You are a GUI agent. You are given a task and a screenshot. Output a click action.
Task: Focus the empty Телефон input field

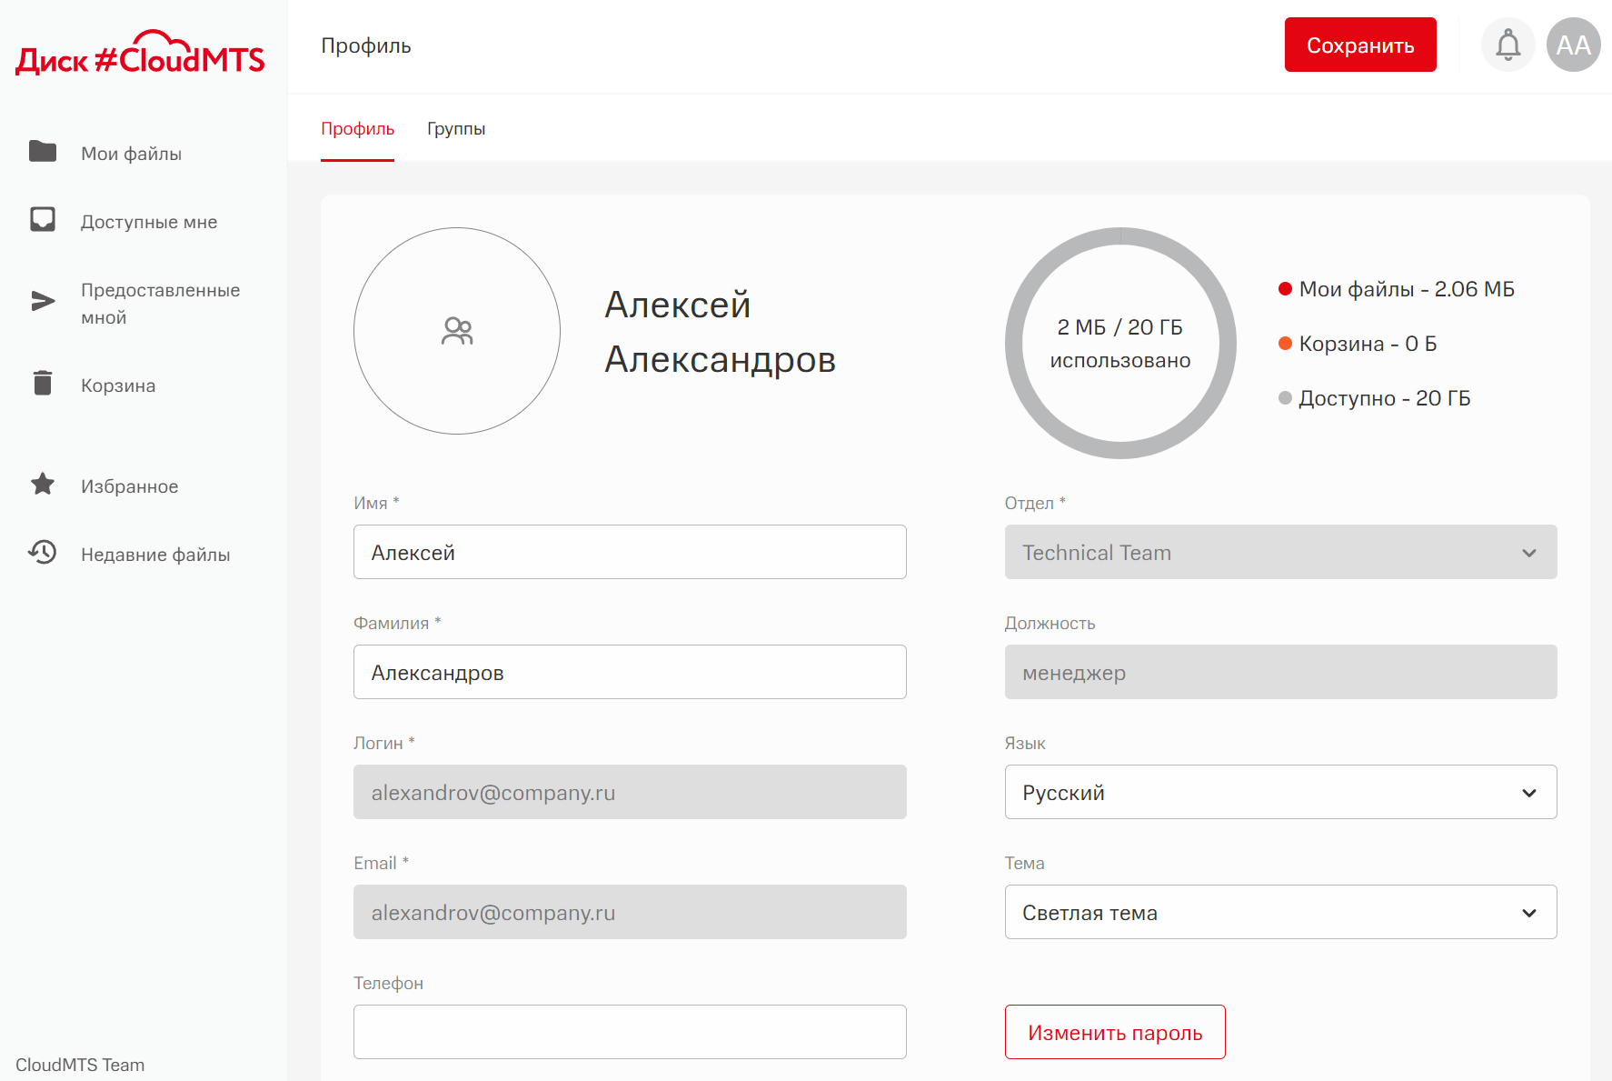[x=630, y=1032]
